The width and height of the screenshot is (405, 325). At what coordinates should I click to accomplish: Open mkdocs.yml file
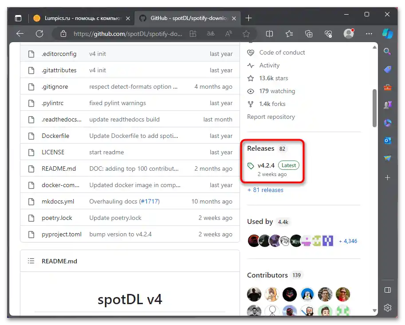click(58, 201)
